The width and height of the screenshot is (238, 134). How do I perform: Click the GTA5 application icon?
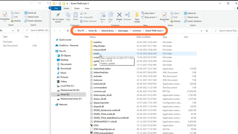91,125
